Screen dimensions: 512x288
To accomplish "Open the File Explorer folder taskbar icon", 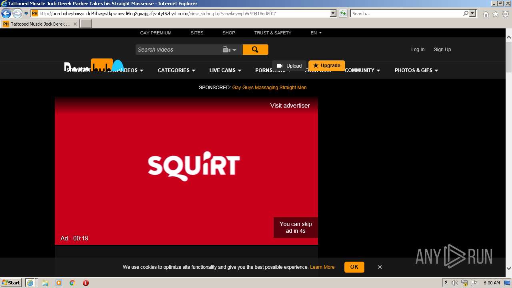I will [45, 283].
